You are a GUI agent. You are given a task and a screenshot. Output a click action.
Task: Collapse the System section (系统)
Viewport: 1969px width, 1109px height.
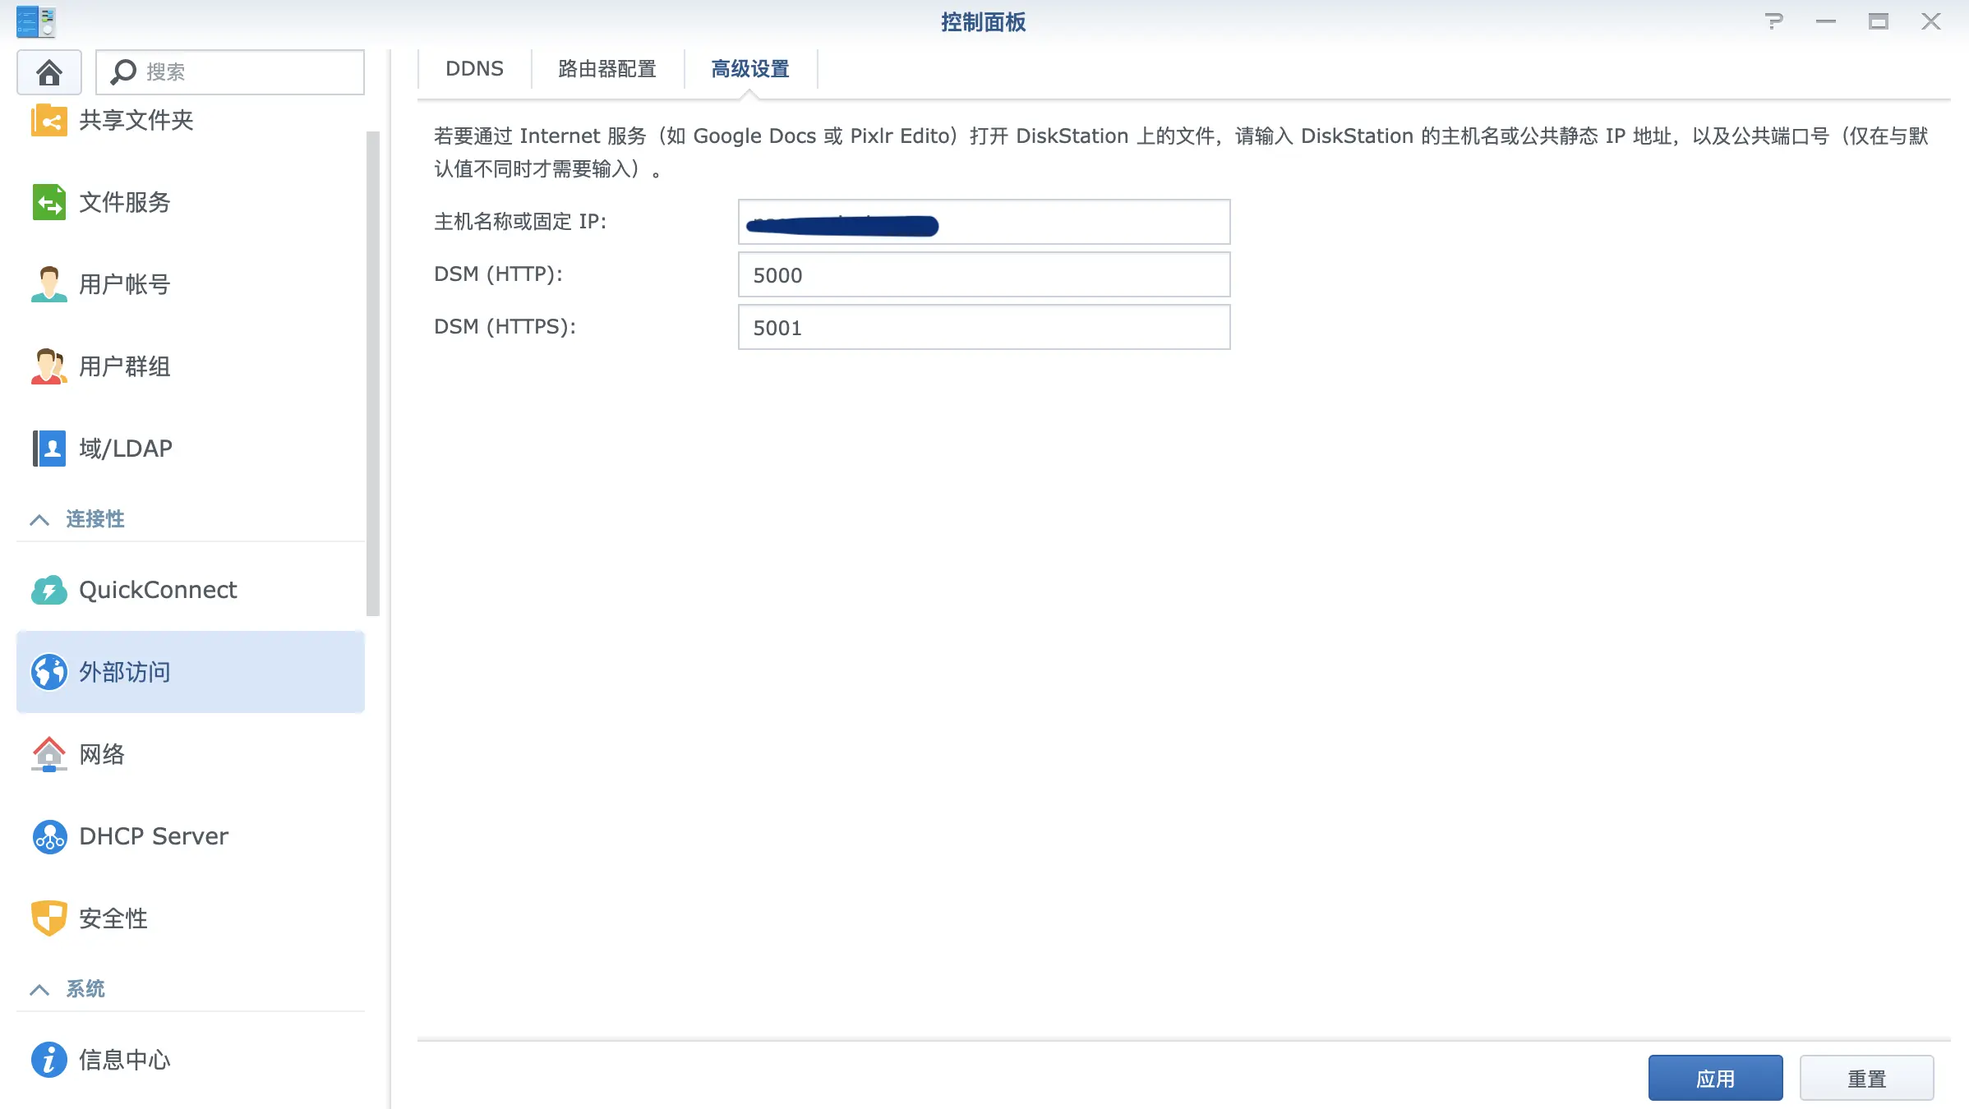[x=39, y=989]
